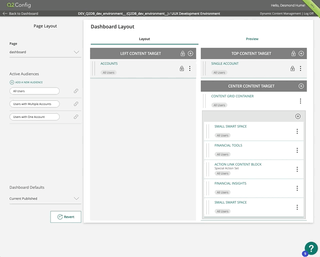
Task: Click All Users tag under Accounts
Action: (108, 72)
